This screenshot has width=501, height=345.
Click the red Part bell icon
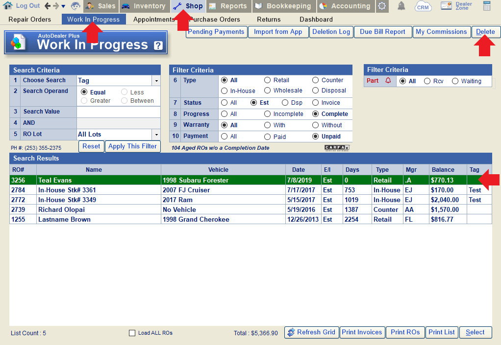[388, 80]
